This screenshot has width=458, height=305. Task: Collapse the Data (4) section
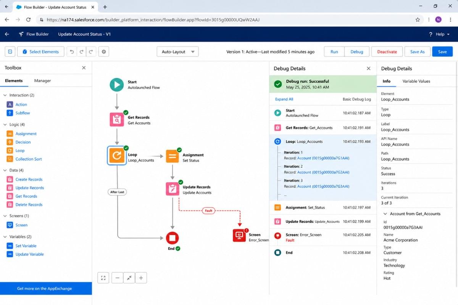(x=5, y=170)
